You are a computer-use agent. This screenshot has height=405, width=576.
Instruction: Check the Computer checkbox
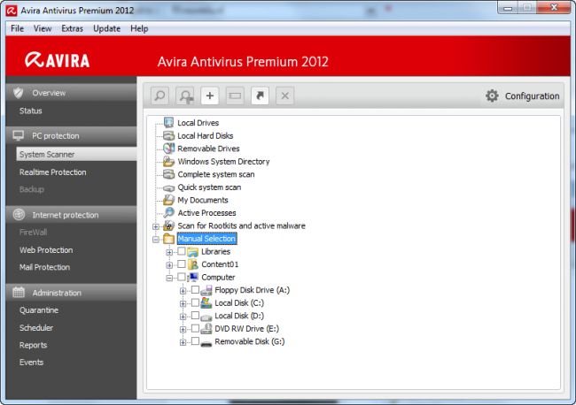click(182, 277)
